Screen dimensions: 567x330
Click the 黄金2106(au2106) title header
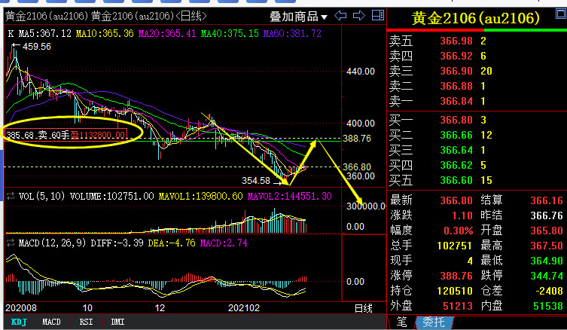476,18
